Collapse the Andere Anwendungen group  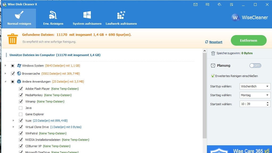[6, 82]
